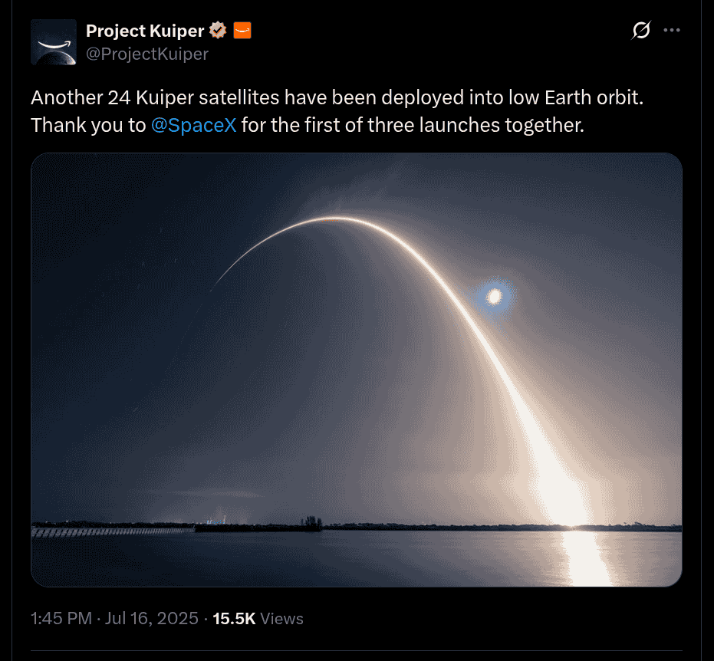Open the @SpaceX profile link
This screenshot has width=714, height=661.
[194, 124]
